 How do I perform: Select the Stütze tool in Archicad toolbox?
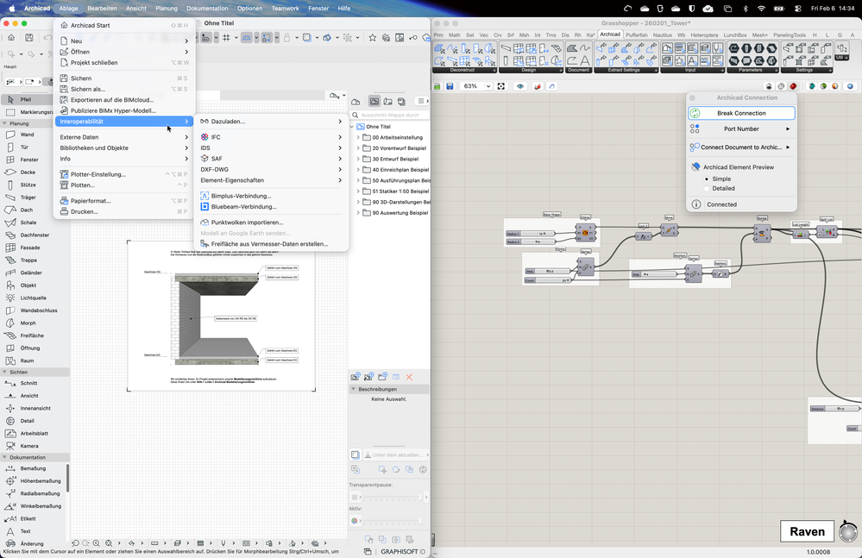coord(28,185)
